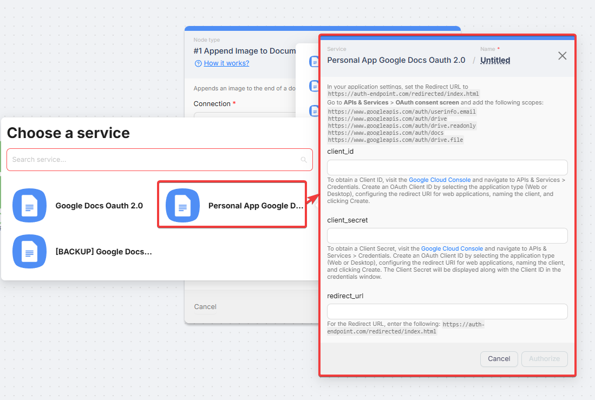Image resolution: width=595 pixels, height=400 pixels.
Task: Click Cancel in the OAuth connection dialog
Action: pyautogui.click(x=499, y=359)
